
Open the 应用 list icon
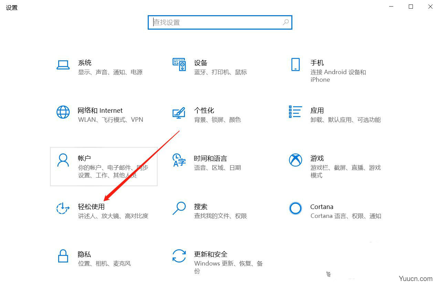tap(295, 112)
